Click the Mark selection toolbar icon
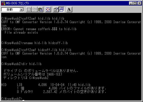This screenshot has width=143, height=102. [29, 9]
